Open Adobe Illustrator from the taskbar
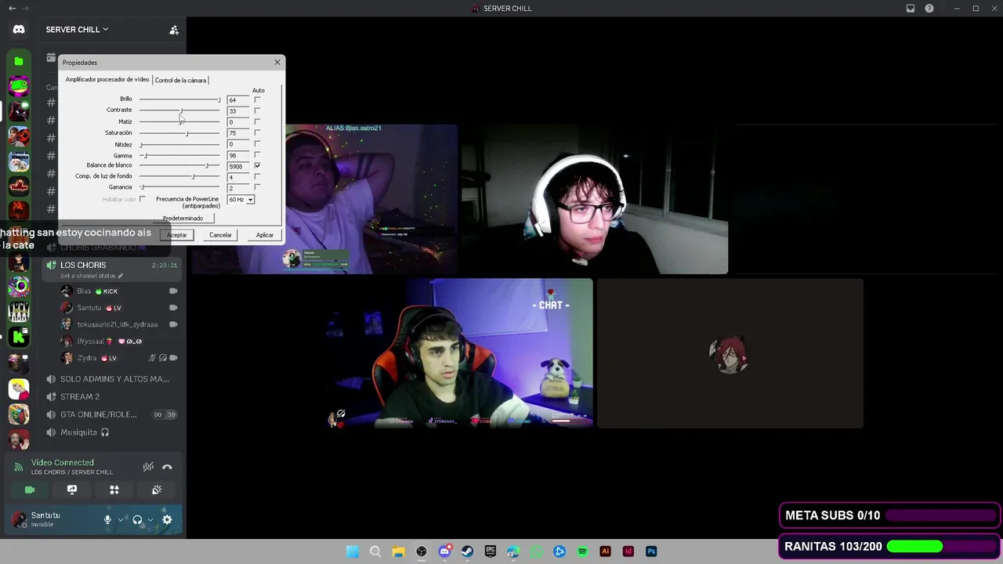 (x=605, y=551)
